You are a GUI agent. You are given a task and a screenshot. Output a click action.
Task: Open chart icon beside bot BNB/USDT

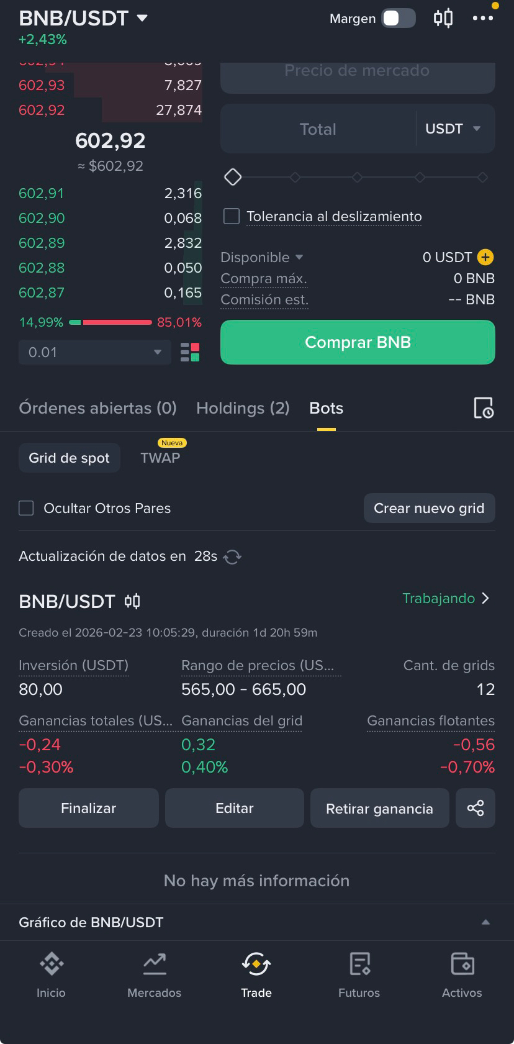coord(132,601)
